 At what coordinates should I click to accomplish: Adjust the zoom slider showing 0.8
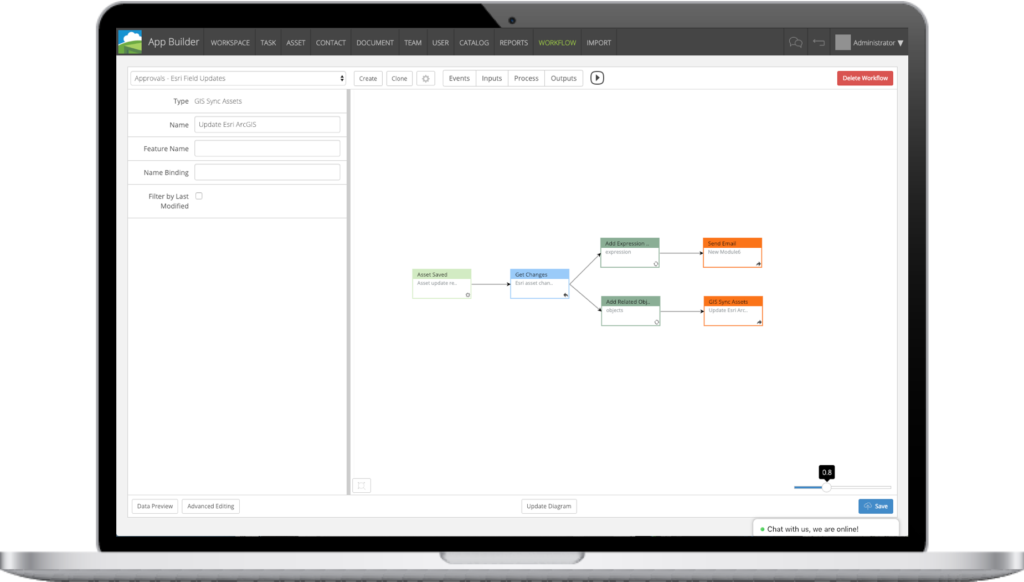827,488
